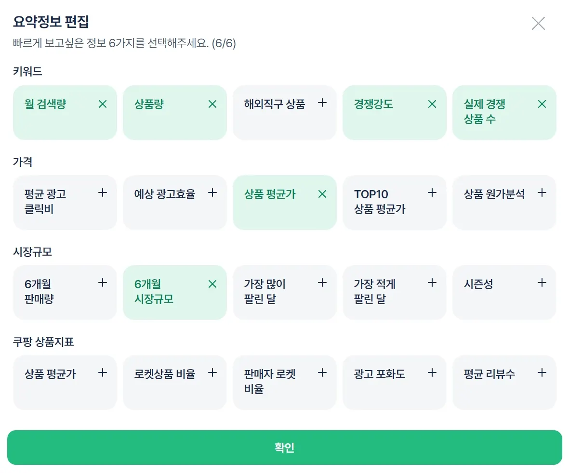Close the 요약정보 편집 dialog
The height and width of the screenshot is (473, 569).
pyautogui.click(x=538, y=23)
